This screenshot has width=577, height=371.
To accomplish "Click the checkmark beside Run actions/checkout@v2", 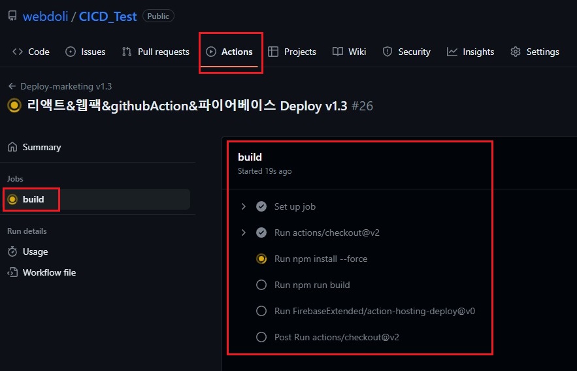I will click(x=261, y=233).
